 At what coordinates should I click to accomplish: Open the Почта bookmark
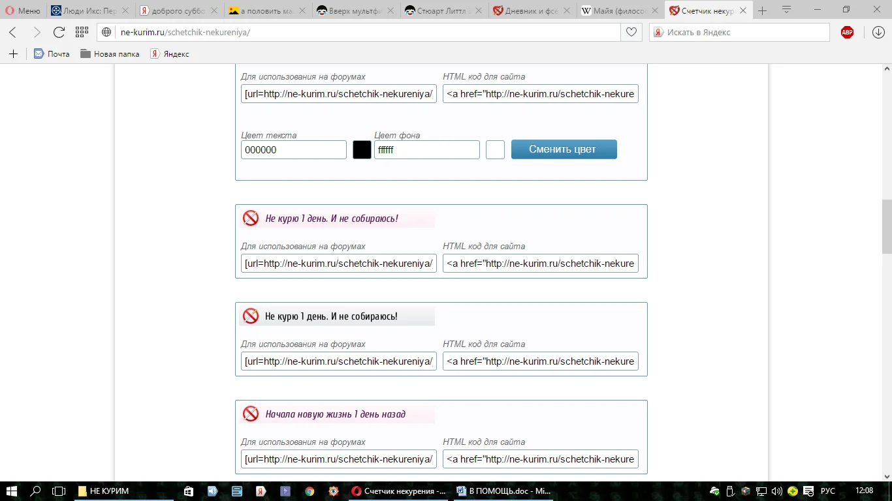[52, 54]
